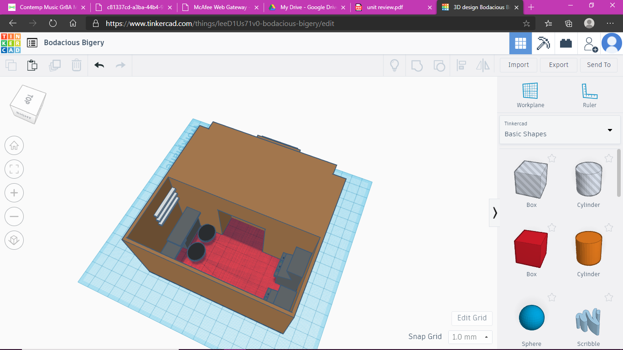Viewport: 623px width, 350px height.
Task: Favorite the red Box star
Action: click(x=552, y=227)
